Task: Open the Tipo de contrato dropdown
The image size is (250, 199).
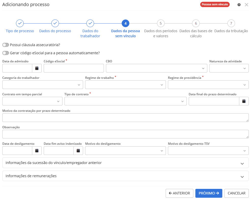Action: pyautogui.click(x=125, y=101)
